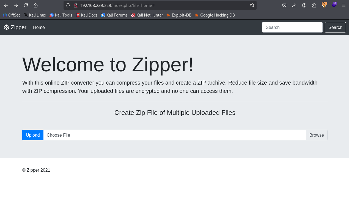Open the Firefox account icon
349x197 pixels.
pyautogui.click(x=304, y=5)
